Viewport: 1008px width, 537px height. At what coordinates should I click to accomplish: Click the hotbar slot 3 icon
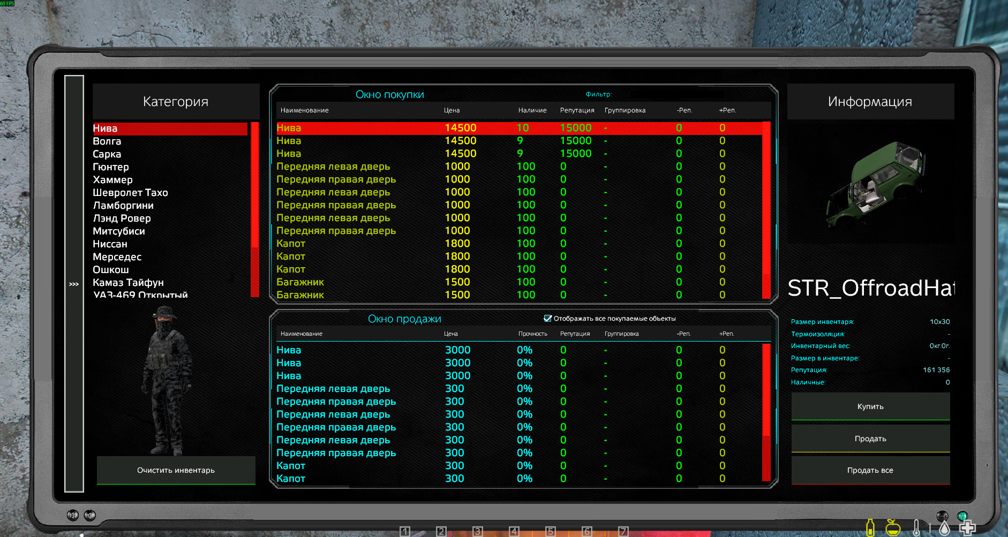[x=477, y=531]
